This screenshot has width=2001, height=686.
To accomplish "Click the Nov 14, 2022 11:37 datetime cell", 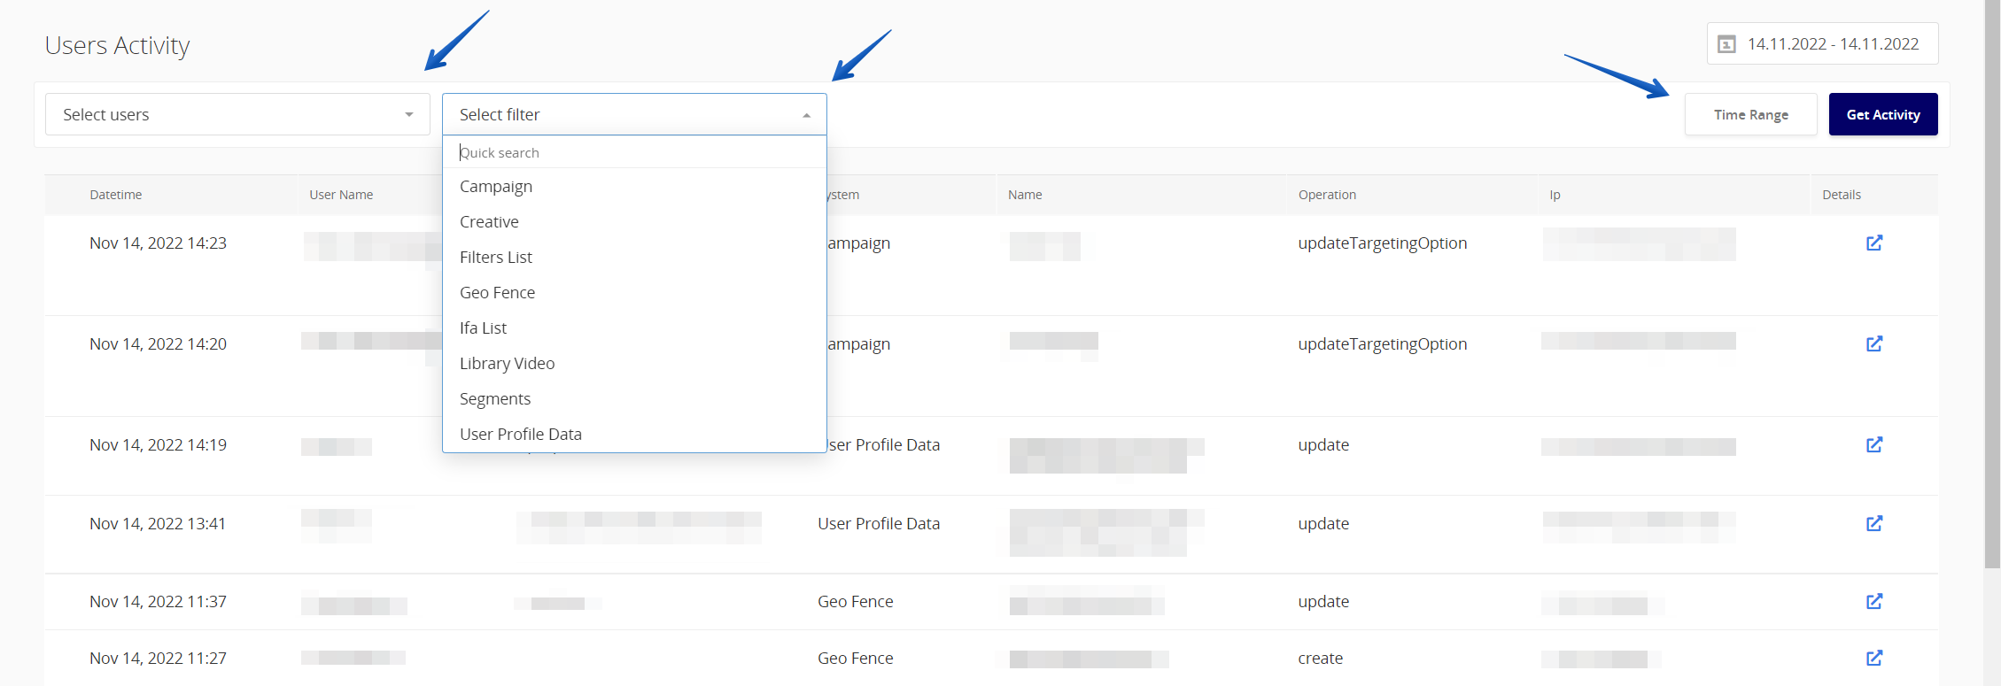I will click(158, 601).
